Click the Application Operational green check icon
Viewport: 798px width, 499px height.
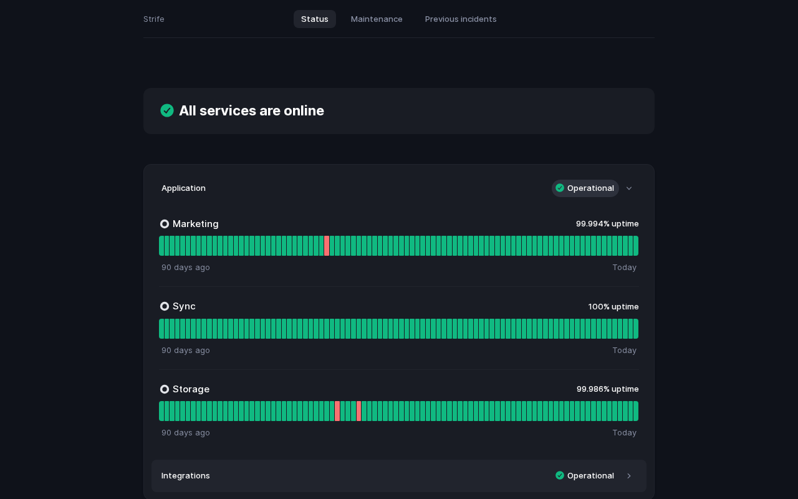[560, 188]
